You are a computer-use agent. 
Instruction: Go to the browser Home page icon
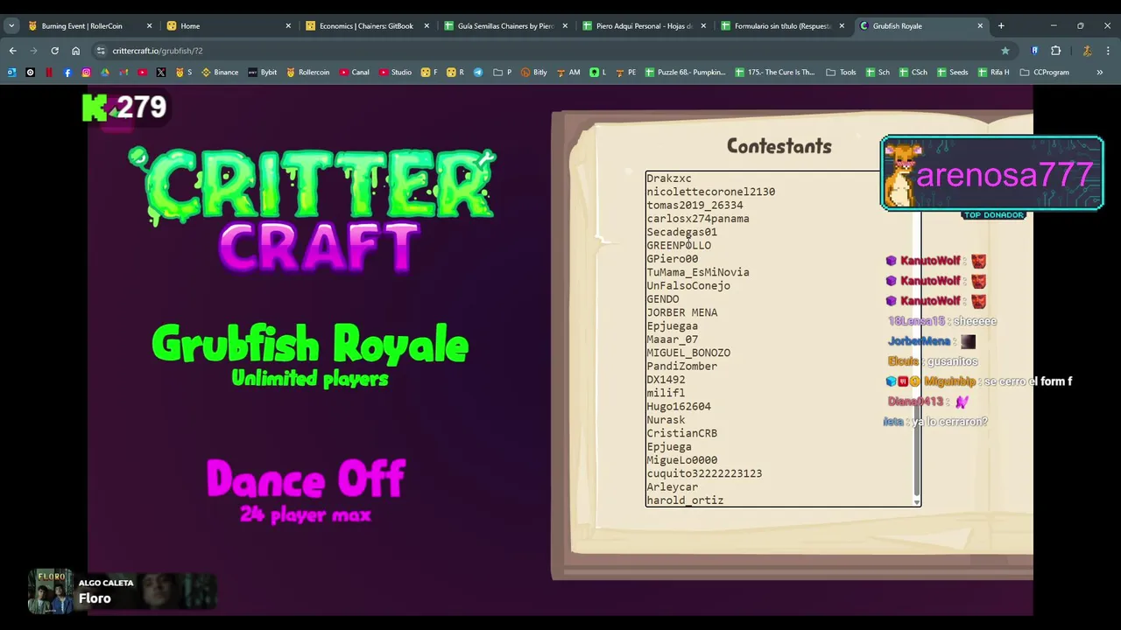tap(75, 51)
